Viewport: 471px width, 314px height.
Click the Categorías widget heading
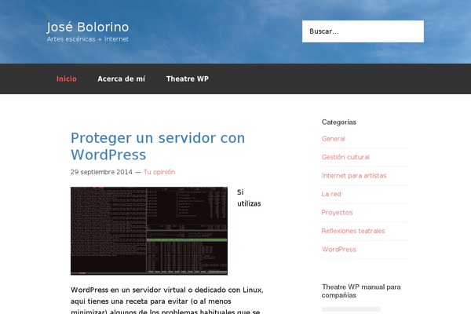click(339, 122)
